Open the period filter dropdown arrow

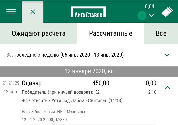click(x=167, y=55)
